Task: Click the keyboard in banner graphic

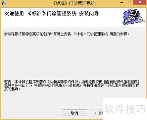Action: pyautogui.click(x=128, y=20)
